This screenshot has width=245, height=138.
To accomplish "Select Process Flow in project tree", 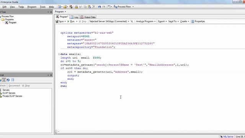I will tap(8, 16).
